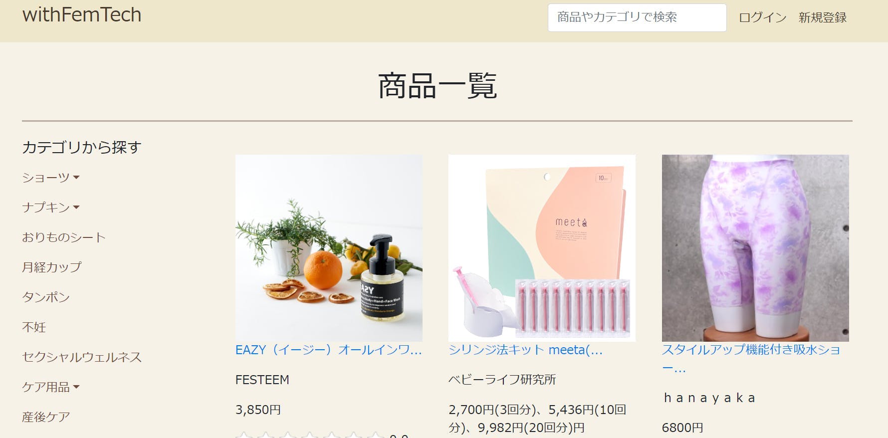Expand the ケア用品 category dropdown
Image resolution: width=888 pixels, height=438 pixels.
pos(50,387)
